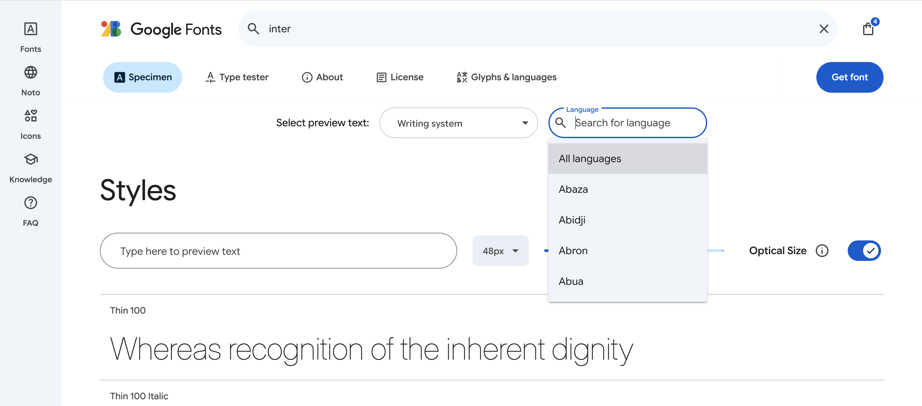Switch to the Type tester tab
Image resolution: width=922 pixels, height=406 pixels.
pyautogui.click(x=237, y=77)
